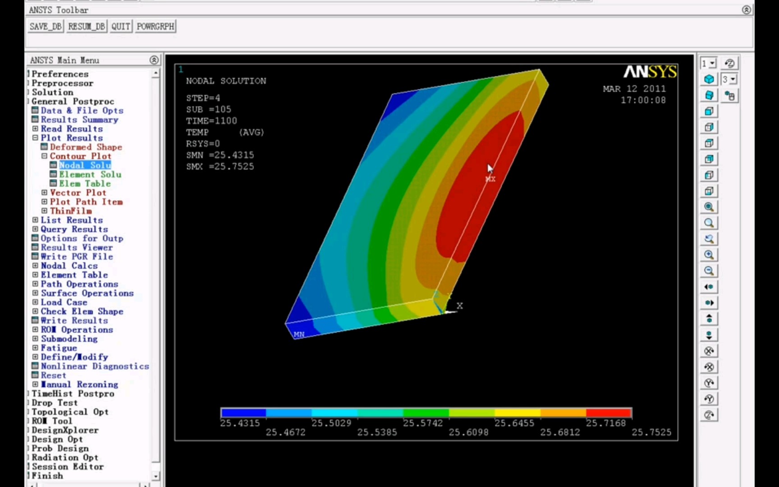Screen dimensions: 779x487
Task: Select the isometric view icon
Action: pyautogui.click(x=709, y=79)
